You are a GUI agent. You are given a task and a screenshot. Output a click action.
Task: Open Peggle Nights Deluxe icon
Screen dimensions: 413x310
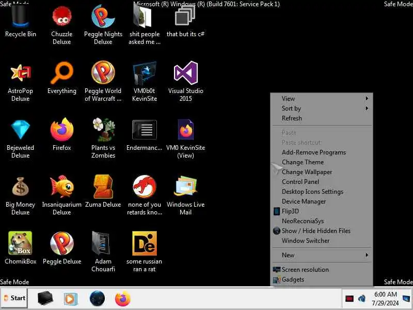[103, 25]
